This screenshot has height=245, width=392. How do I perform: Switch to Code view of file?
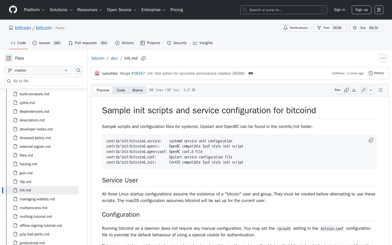coord(121,90)
